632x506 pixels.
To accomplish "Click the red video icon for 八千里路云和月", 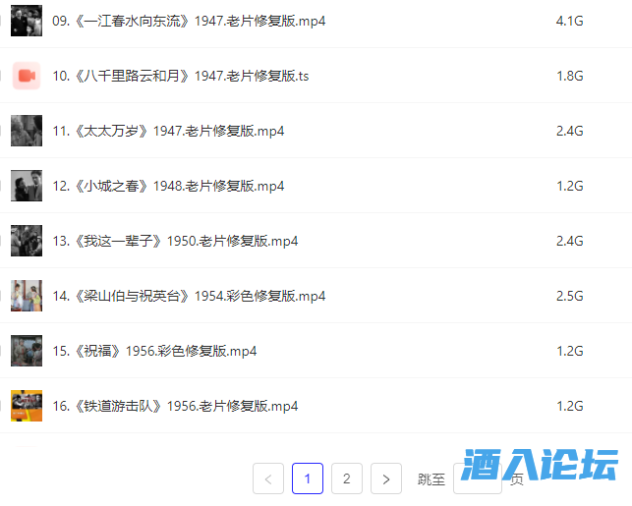I will 27,76.
